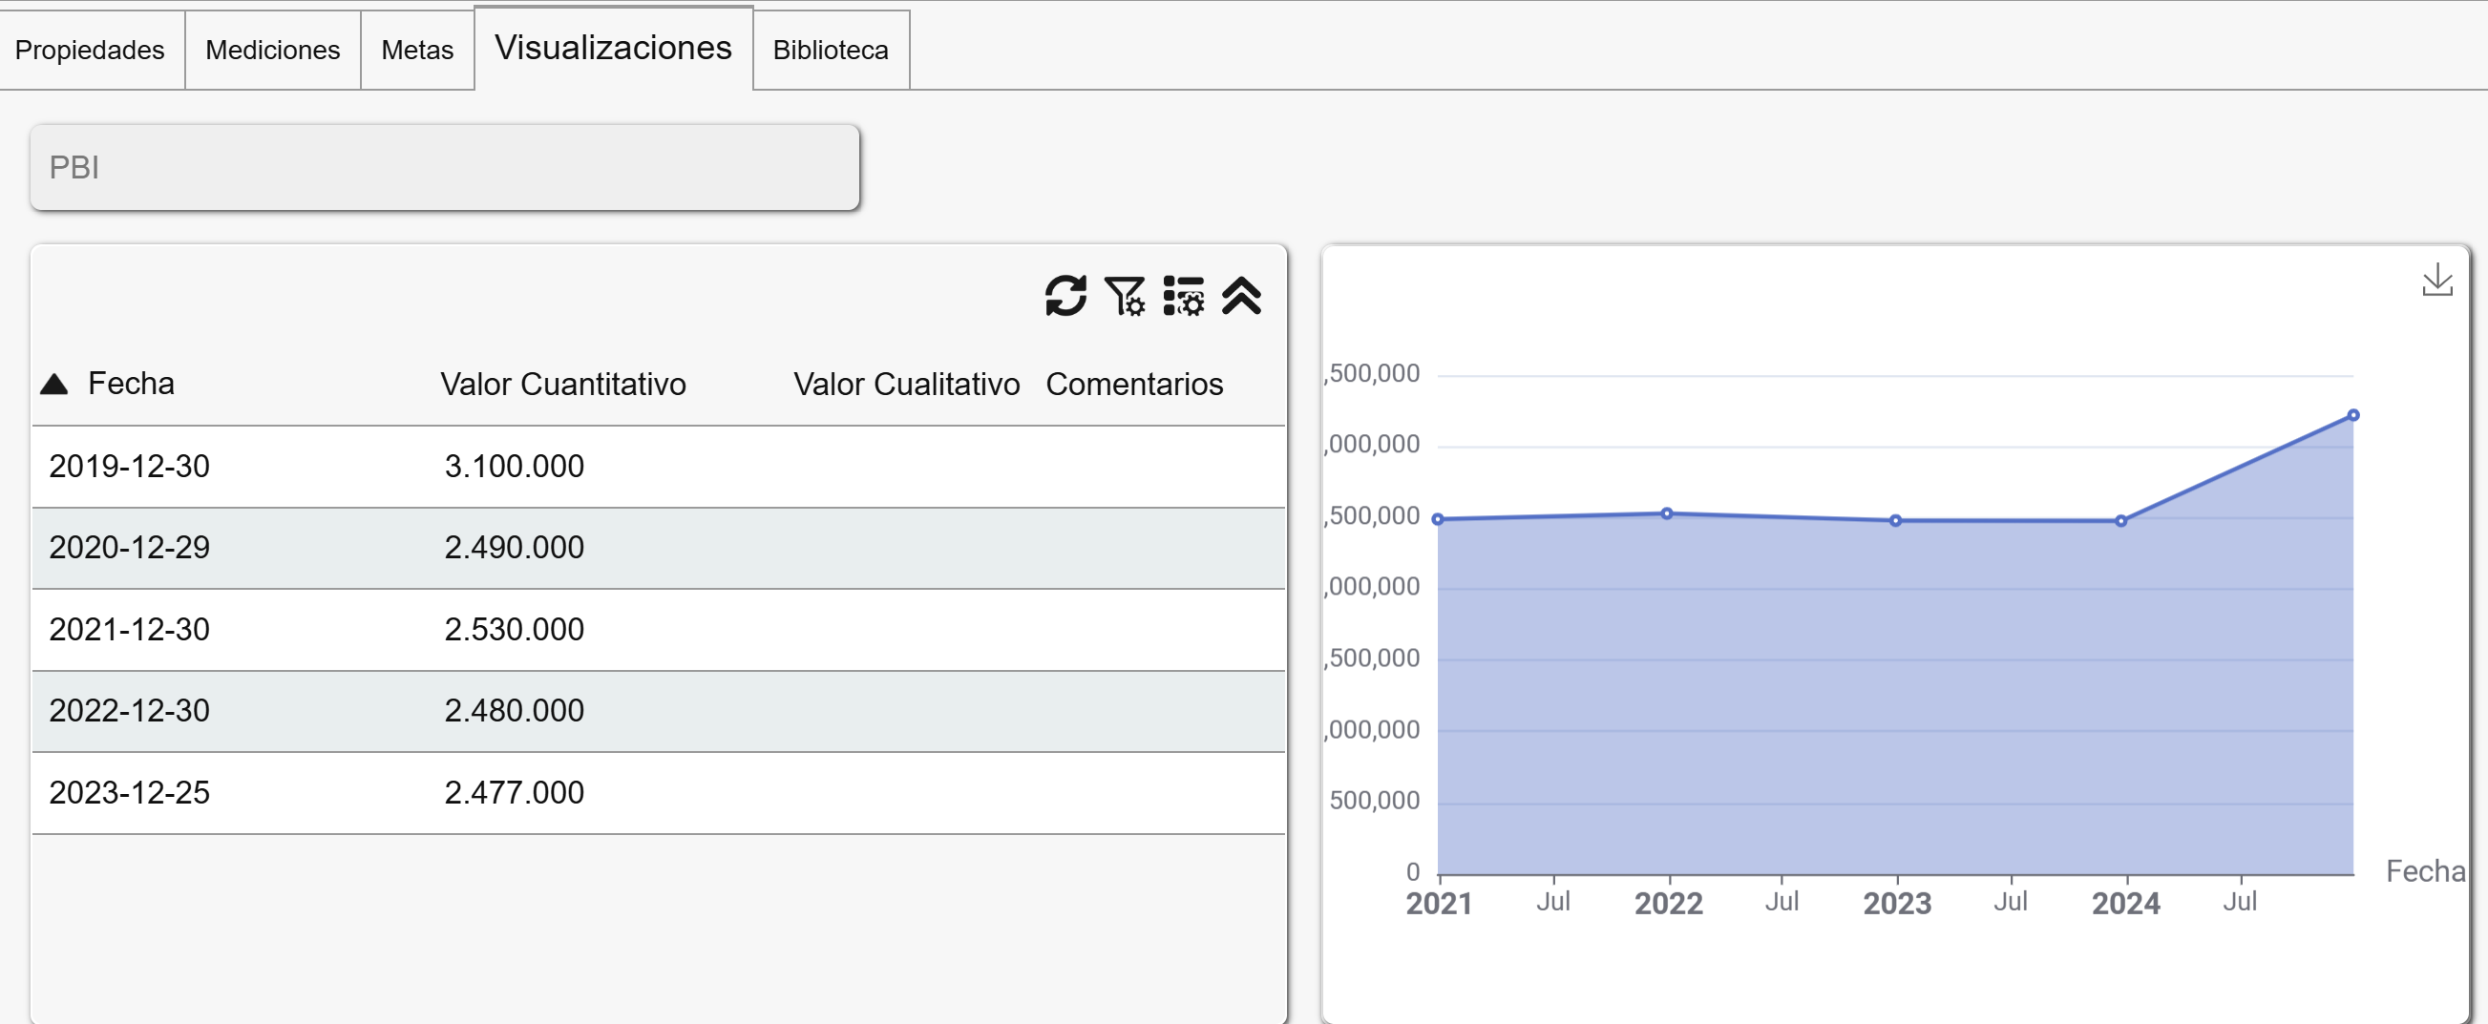Toggle sort arrow beside Fecha
This screenshot has height=1024, width=2488.
[x=54, y=385]
